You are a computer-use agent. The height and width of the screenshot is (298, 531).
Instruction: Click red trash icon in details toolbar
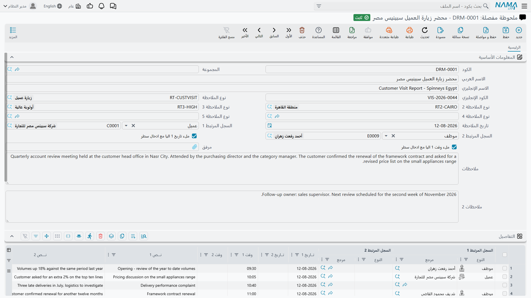pyautogui.click(x=101, y=236)
